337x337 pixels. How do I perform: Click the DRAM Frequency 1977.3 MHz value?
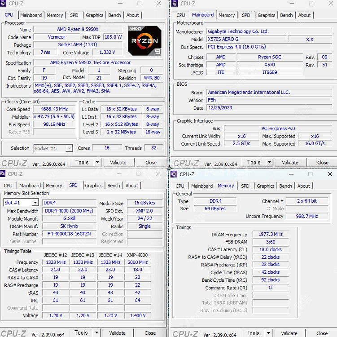271,234
